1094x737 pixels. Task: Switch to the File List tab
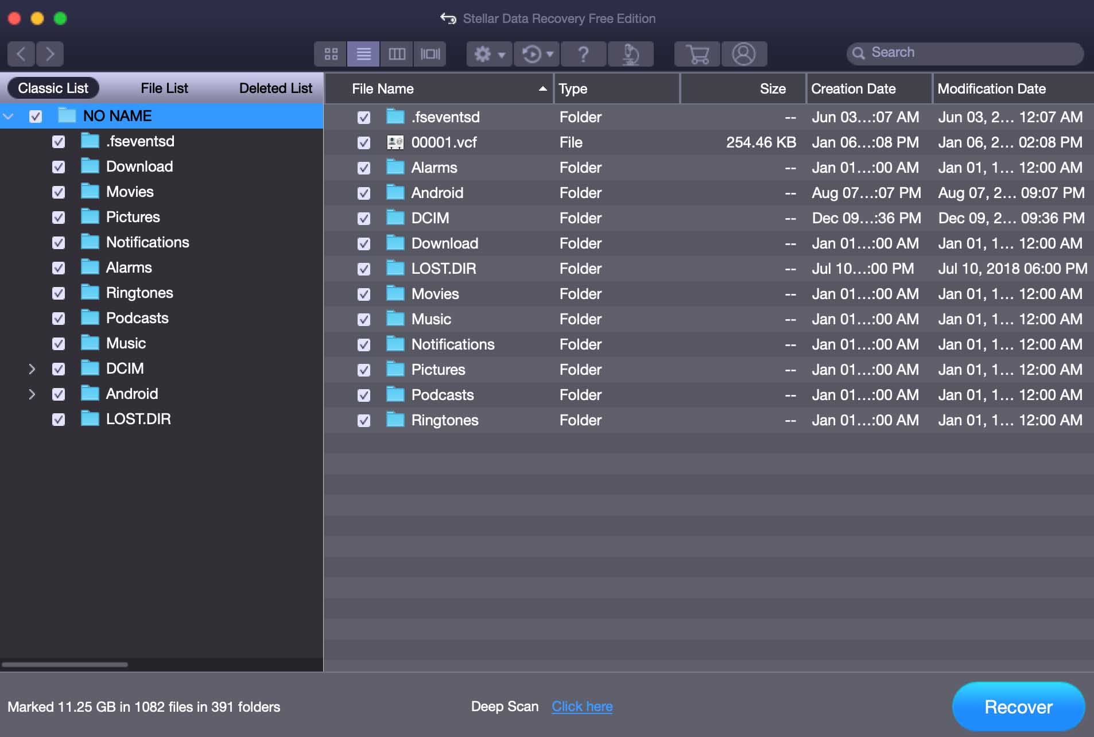[x=164, y=88]
